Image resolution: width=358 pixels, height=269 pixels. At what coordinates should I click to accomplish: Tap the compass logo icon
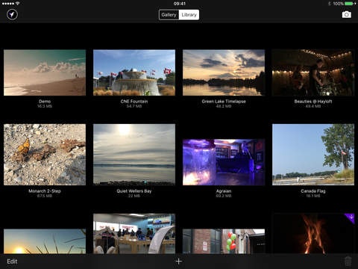point(12,14)
